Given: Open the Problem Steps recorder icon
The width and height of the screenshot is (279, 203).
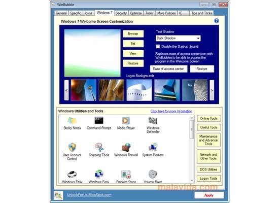Looking at the screenshot, I should pos(126,175).
